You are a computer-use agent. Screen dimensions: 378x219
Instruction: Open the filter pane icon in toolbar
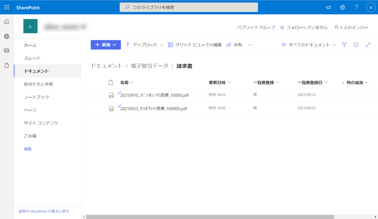point(344,45)
